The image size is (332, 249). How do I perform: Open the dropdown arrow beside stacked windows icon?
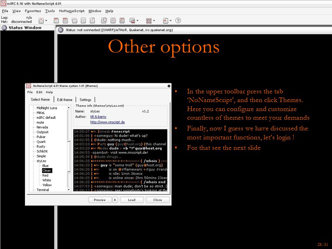coord(137,20)
